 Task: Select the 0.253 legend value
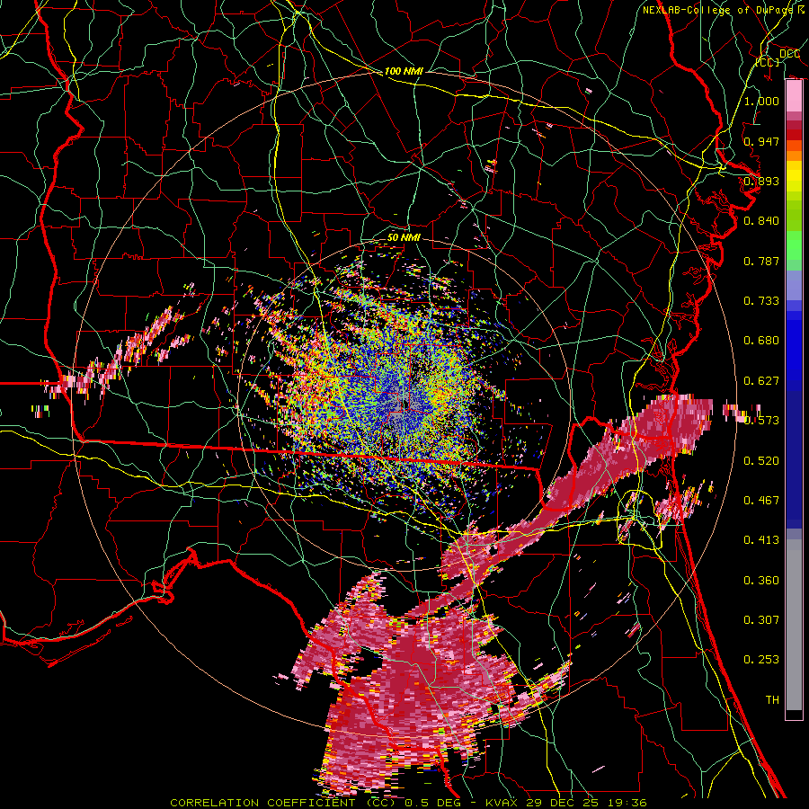pos(761,660)
